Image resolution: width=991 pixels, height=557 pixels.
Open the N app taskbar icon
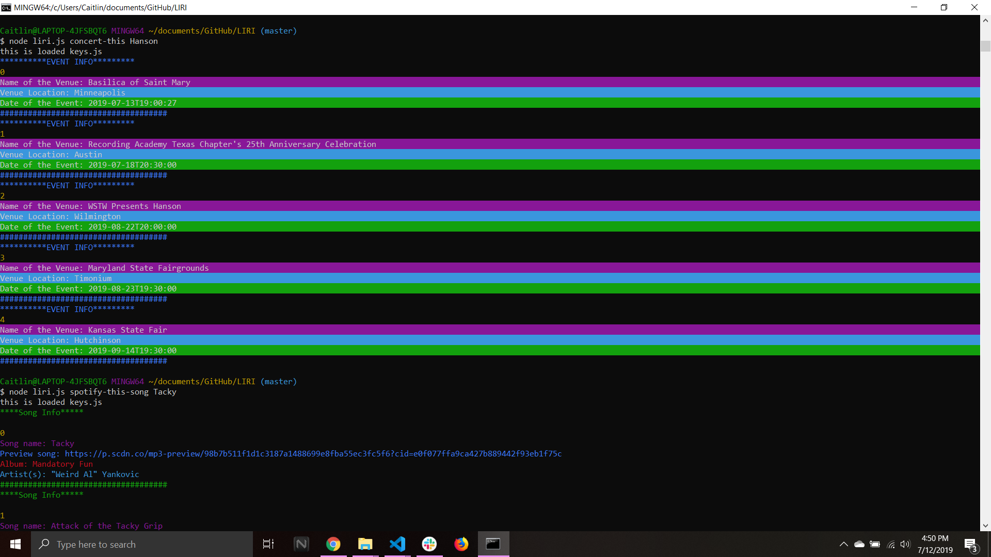(x=301, y=544)
